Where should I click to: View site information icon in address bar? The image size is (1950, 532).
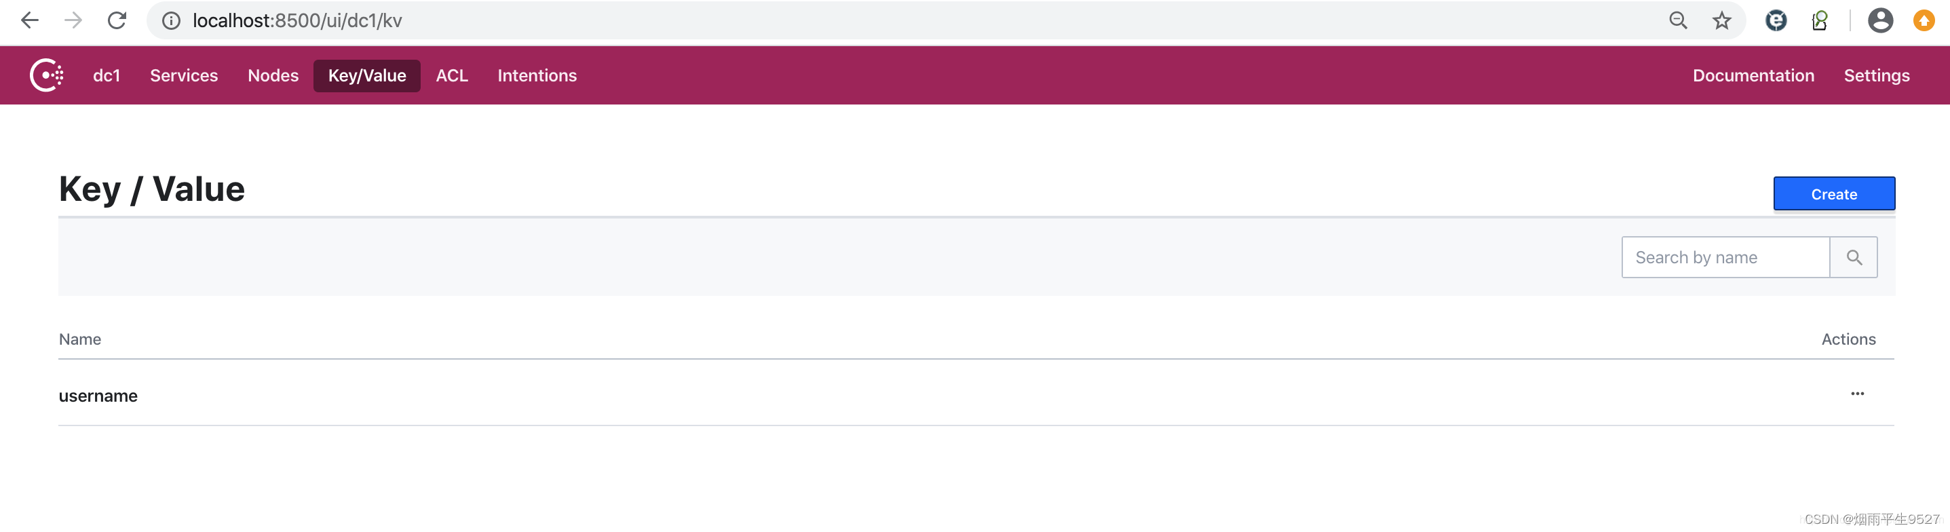point(172,20)
